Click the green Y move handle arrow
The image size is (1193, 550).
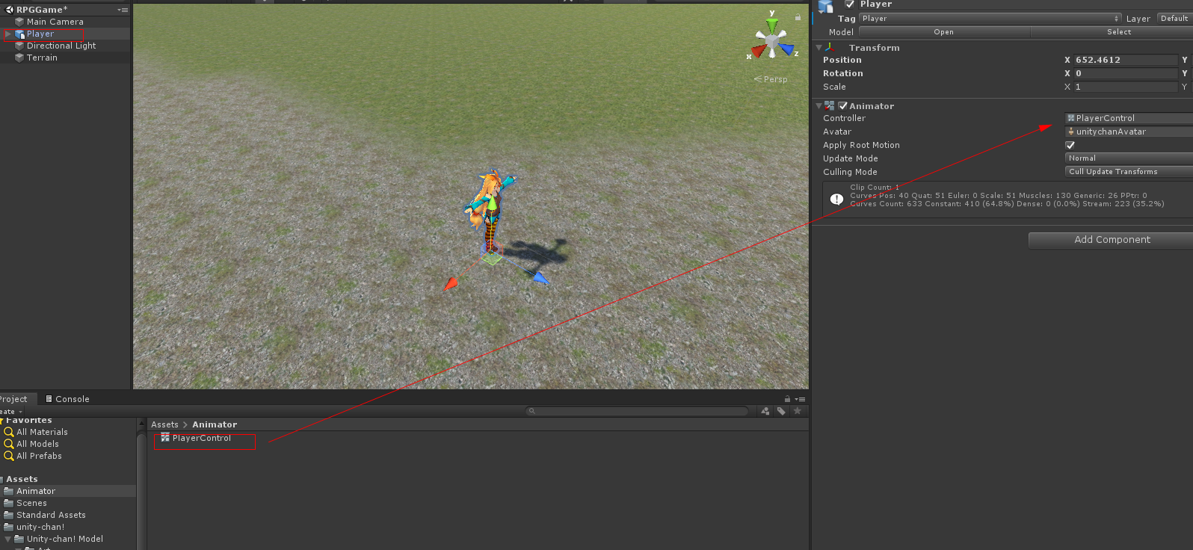[492, 203]
